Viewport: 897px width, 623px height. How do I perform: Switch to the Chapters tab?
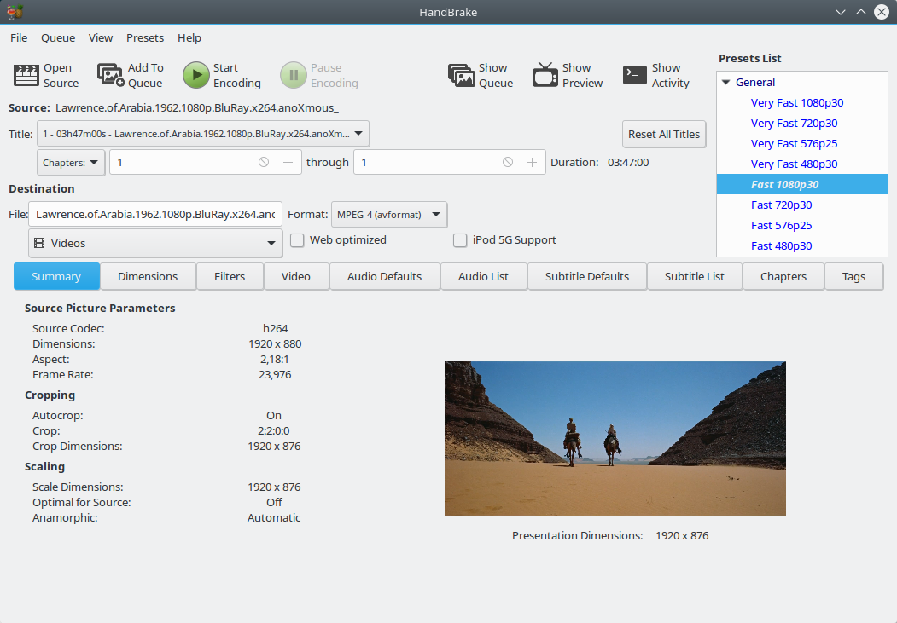[x=783, y=276]
